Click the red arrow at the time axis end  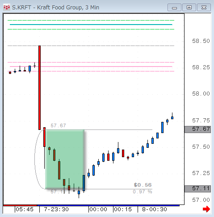206,209
